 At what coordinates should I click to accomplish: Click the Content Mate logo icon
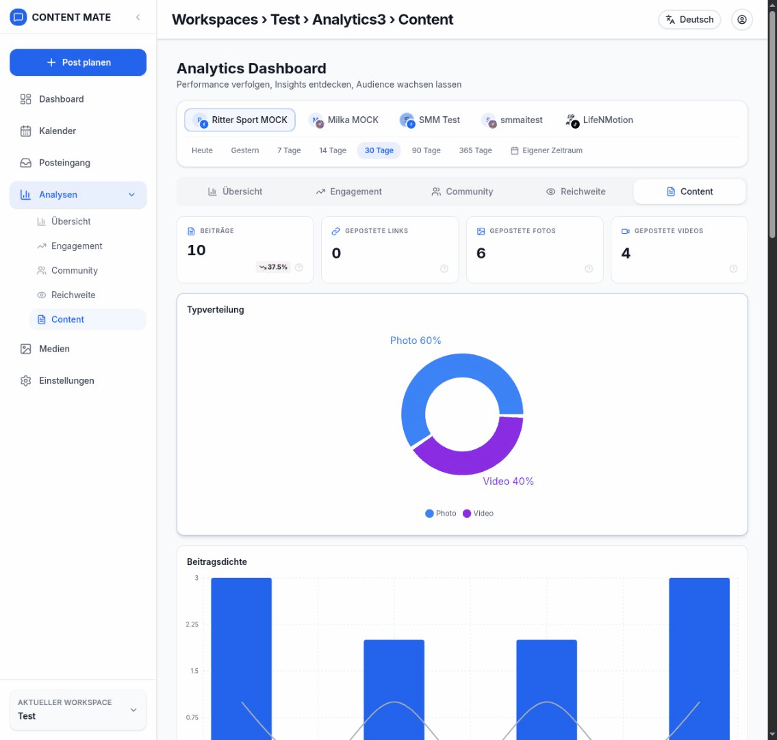[19, 17]
